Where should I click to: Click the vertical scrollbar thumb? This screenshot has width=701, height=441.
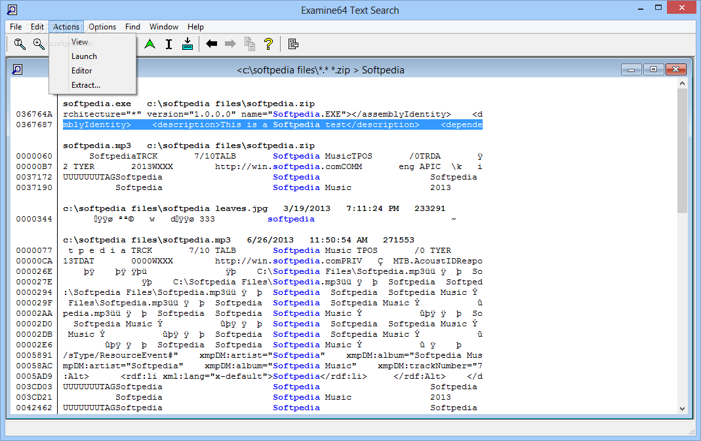pyautogui.click(x=682, y=151)
